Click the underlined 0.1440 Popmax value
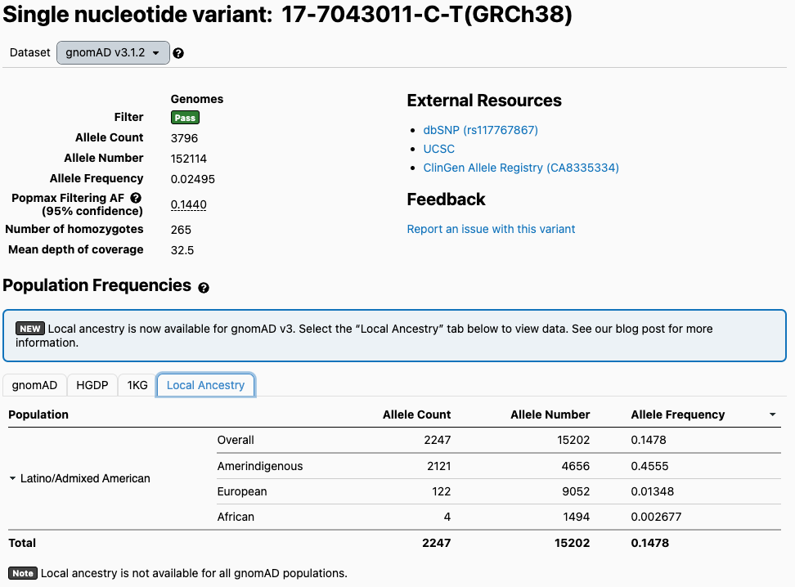The width and height of the screenshot is (795, 587). coord(188,204)
